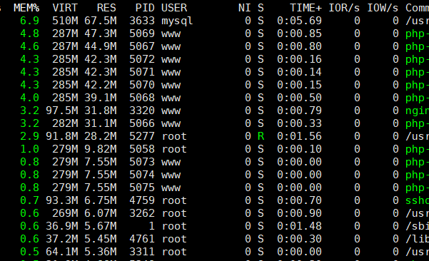This screenshot has height=261, width=429.
Task: Click the TIME+ column header
Action: (x=306, y=8)
